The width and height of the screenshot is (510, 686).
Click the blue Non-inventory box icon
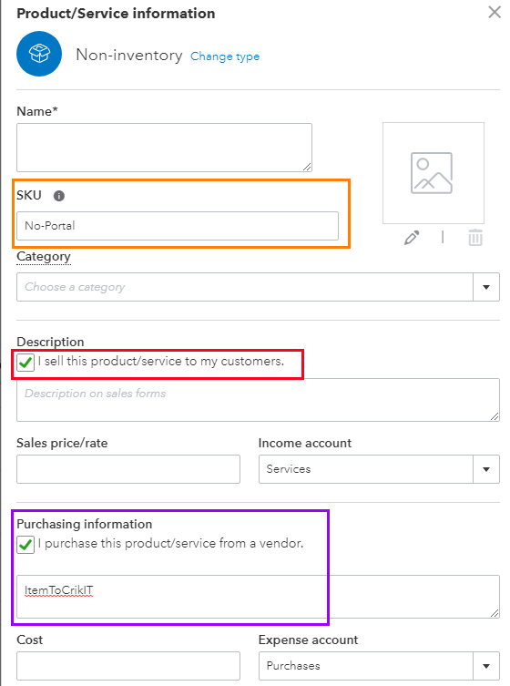pos(39,54)
